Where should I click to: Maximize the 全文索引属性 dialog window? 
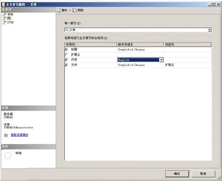coord(214,5)
